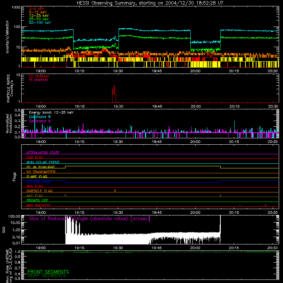
Task: Click the Energy band: 12-25 keV label
Action: (x=51, y=112)
